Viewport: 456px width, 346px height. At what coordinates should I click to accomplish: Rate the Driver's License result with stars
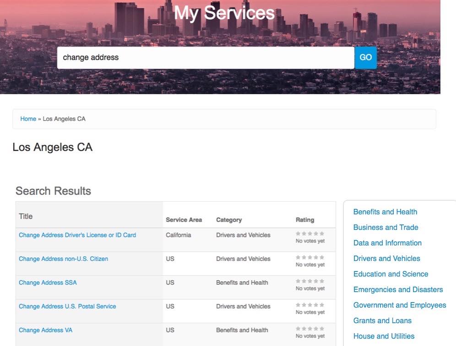[309, 234]
